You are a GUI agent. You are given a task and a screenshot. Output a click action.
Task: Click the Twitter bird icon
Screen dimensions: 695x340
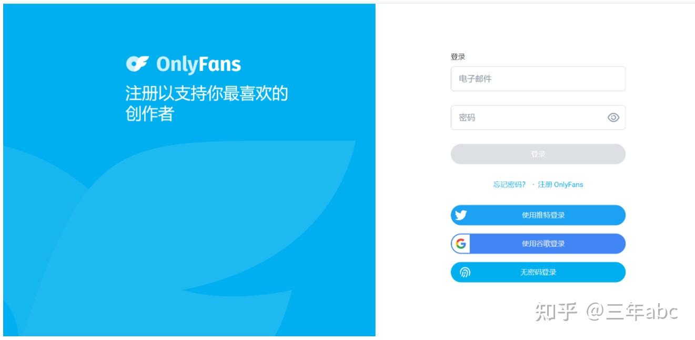[x=461, y=215]
